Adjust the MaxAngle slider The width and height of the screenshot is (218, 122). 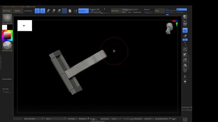174,119
